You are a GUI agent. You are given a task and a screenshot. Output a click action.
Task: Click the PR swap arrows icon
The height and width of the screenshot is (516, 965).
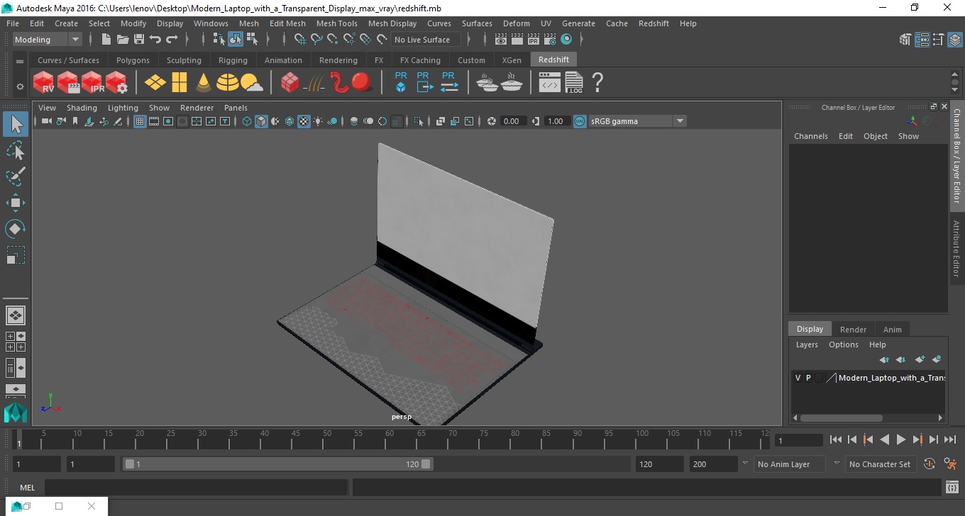(x=449, y=82)
